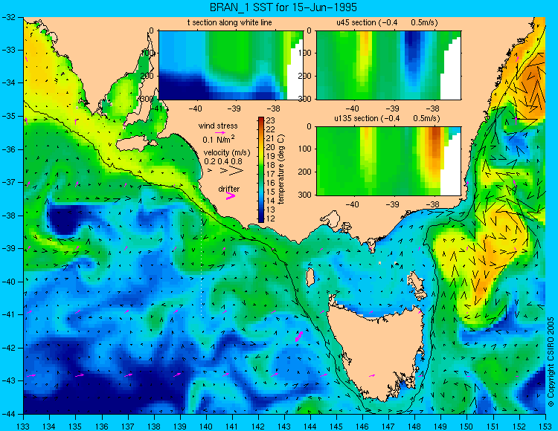Image resolution: width=558 pixels, height=431 pixels.
Task: Open the u135 section inset plot
Action: [x=388, y=161]
